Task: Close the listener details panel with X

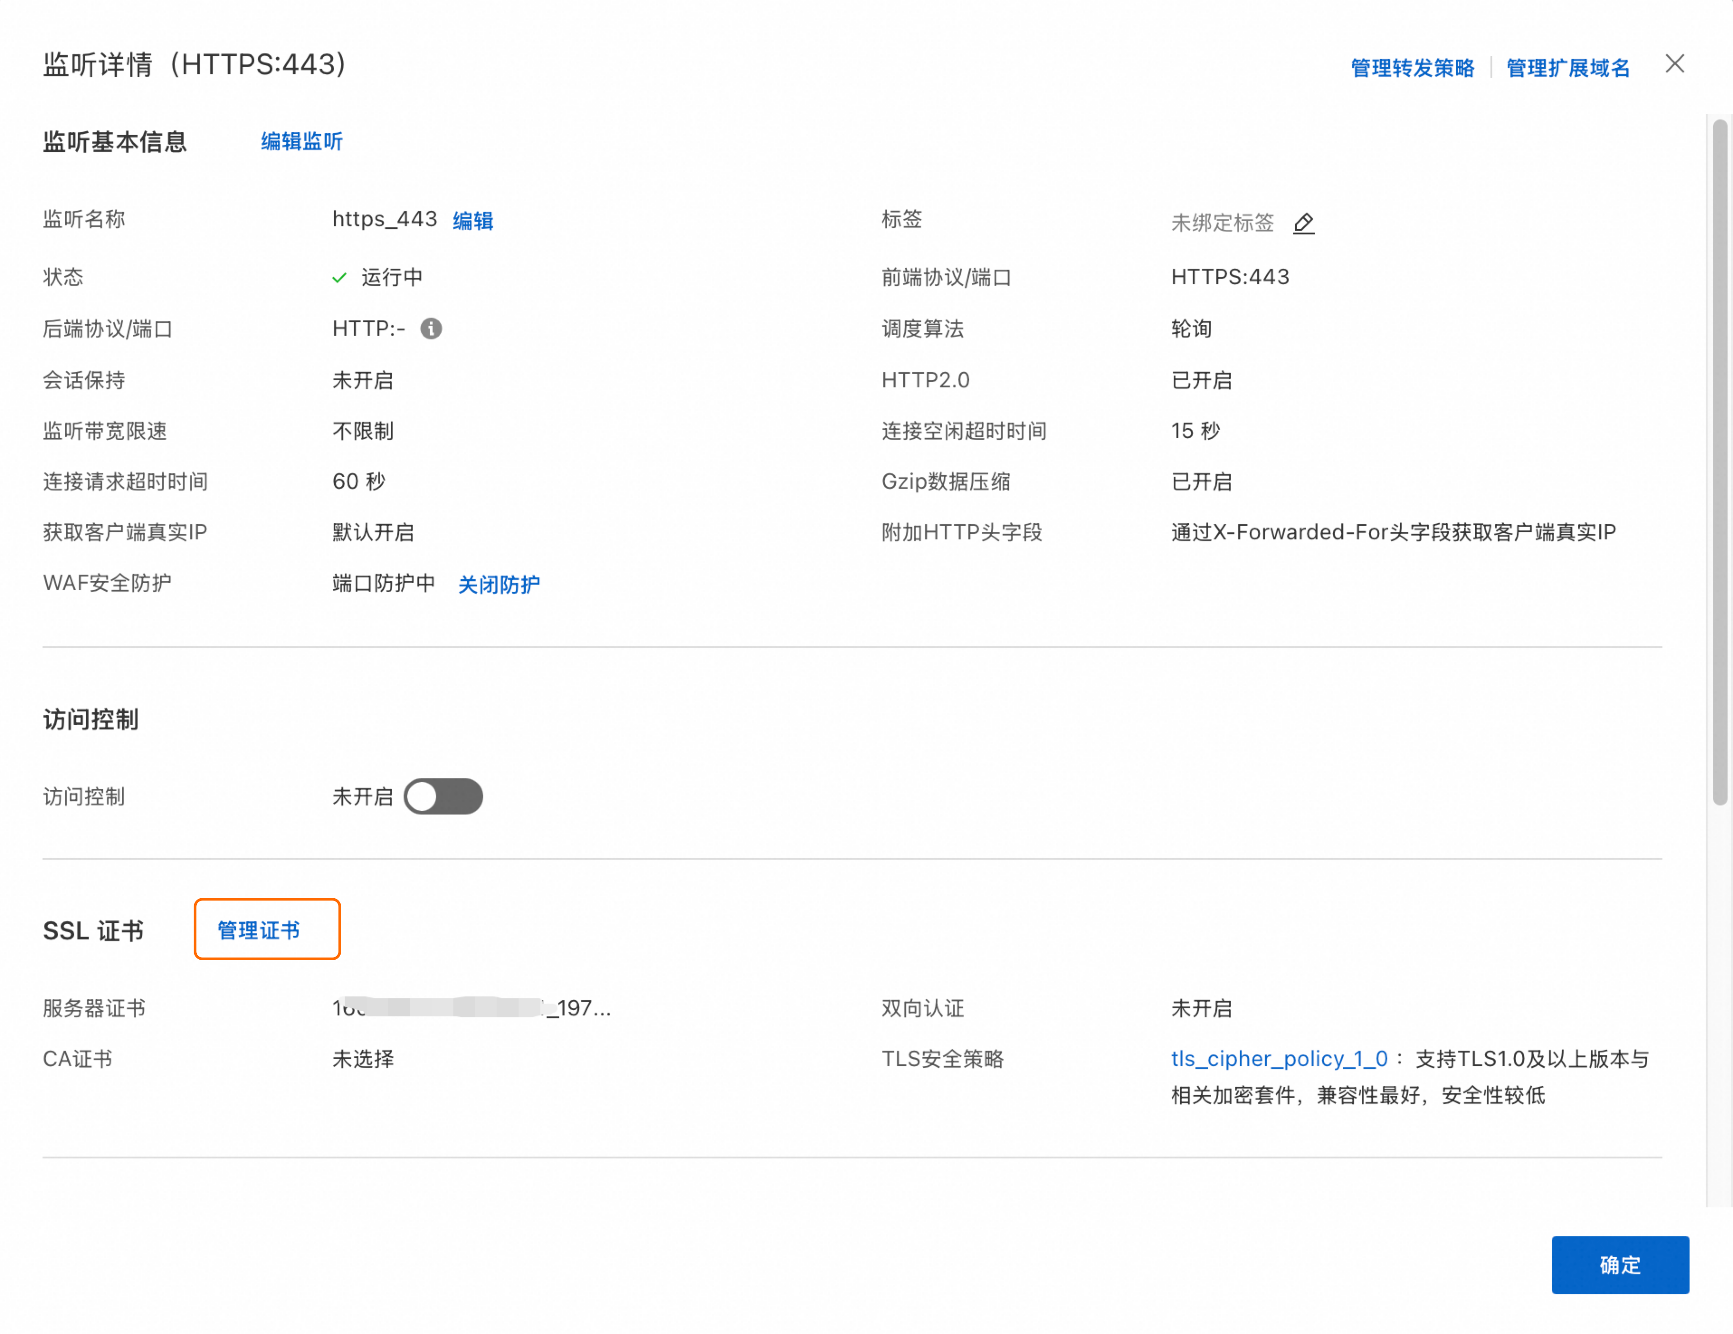Action: pyautogui.click(x=1674, y=64)
